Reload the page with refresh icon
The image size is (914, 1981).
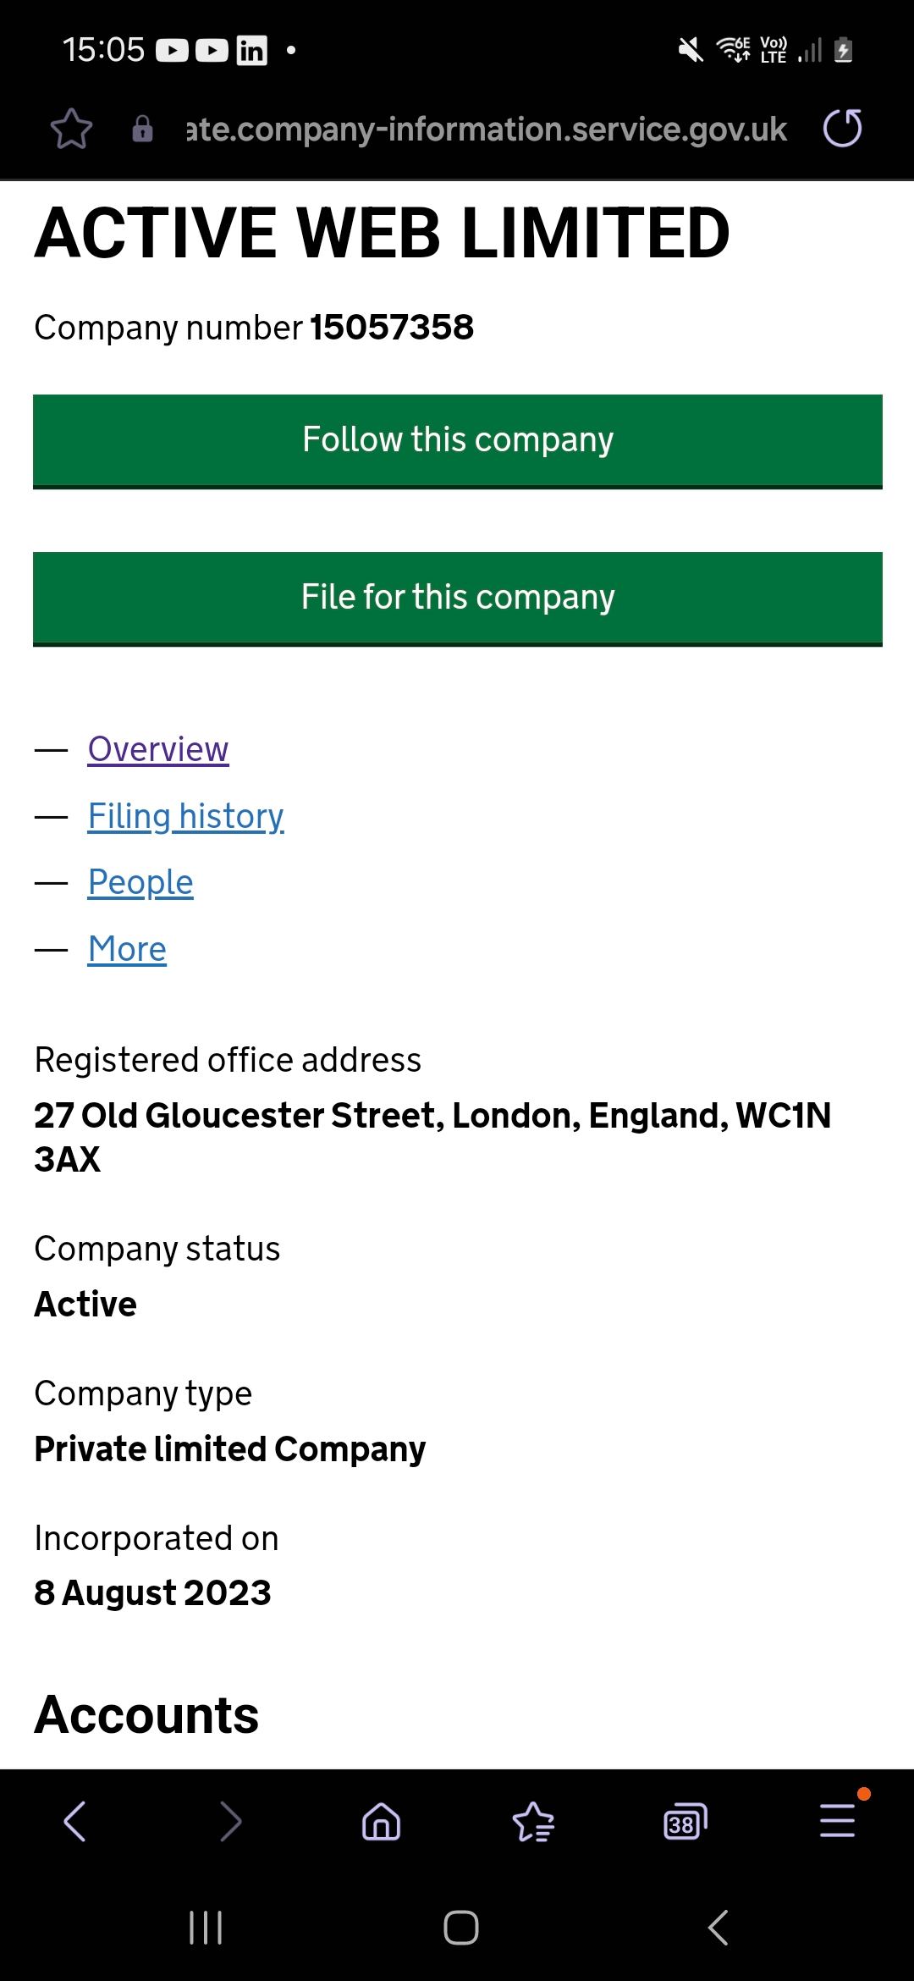[842, 129]
